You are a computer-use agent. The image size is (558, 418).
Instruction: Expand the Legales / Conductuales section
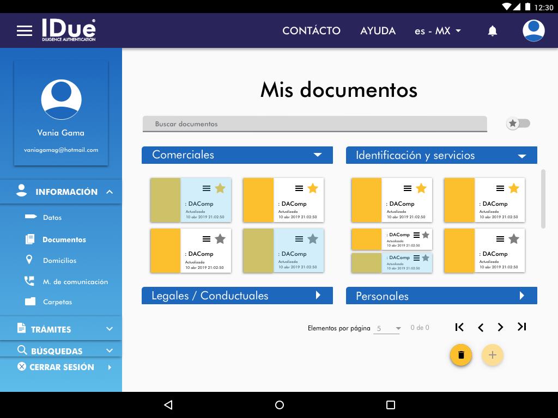[318, 296]
